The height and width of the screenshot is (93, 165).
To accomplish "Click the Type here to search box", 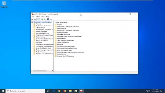I will pyautogui.click(x=25, y=91).
